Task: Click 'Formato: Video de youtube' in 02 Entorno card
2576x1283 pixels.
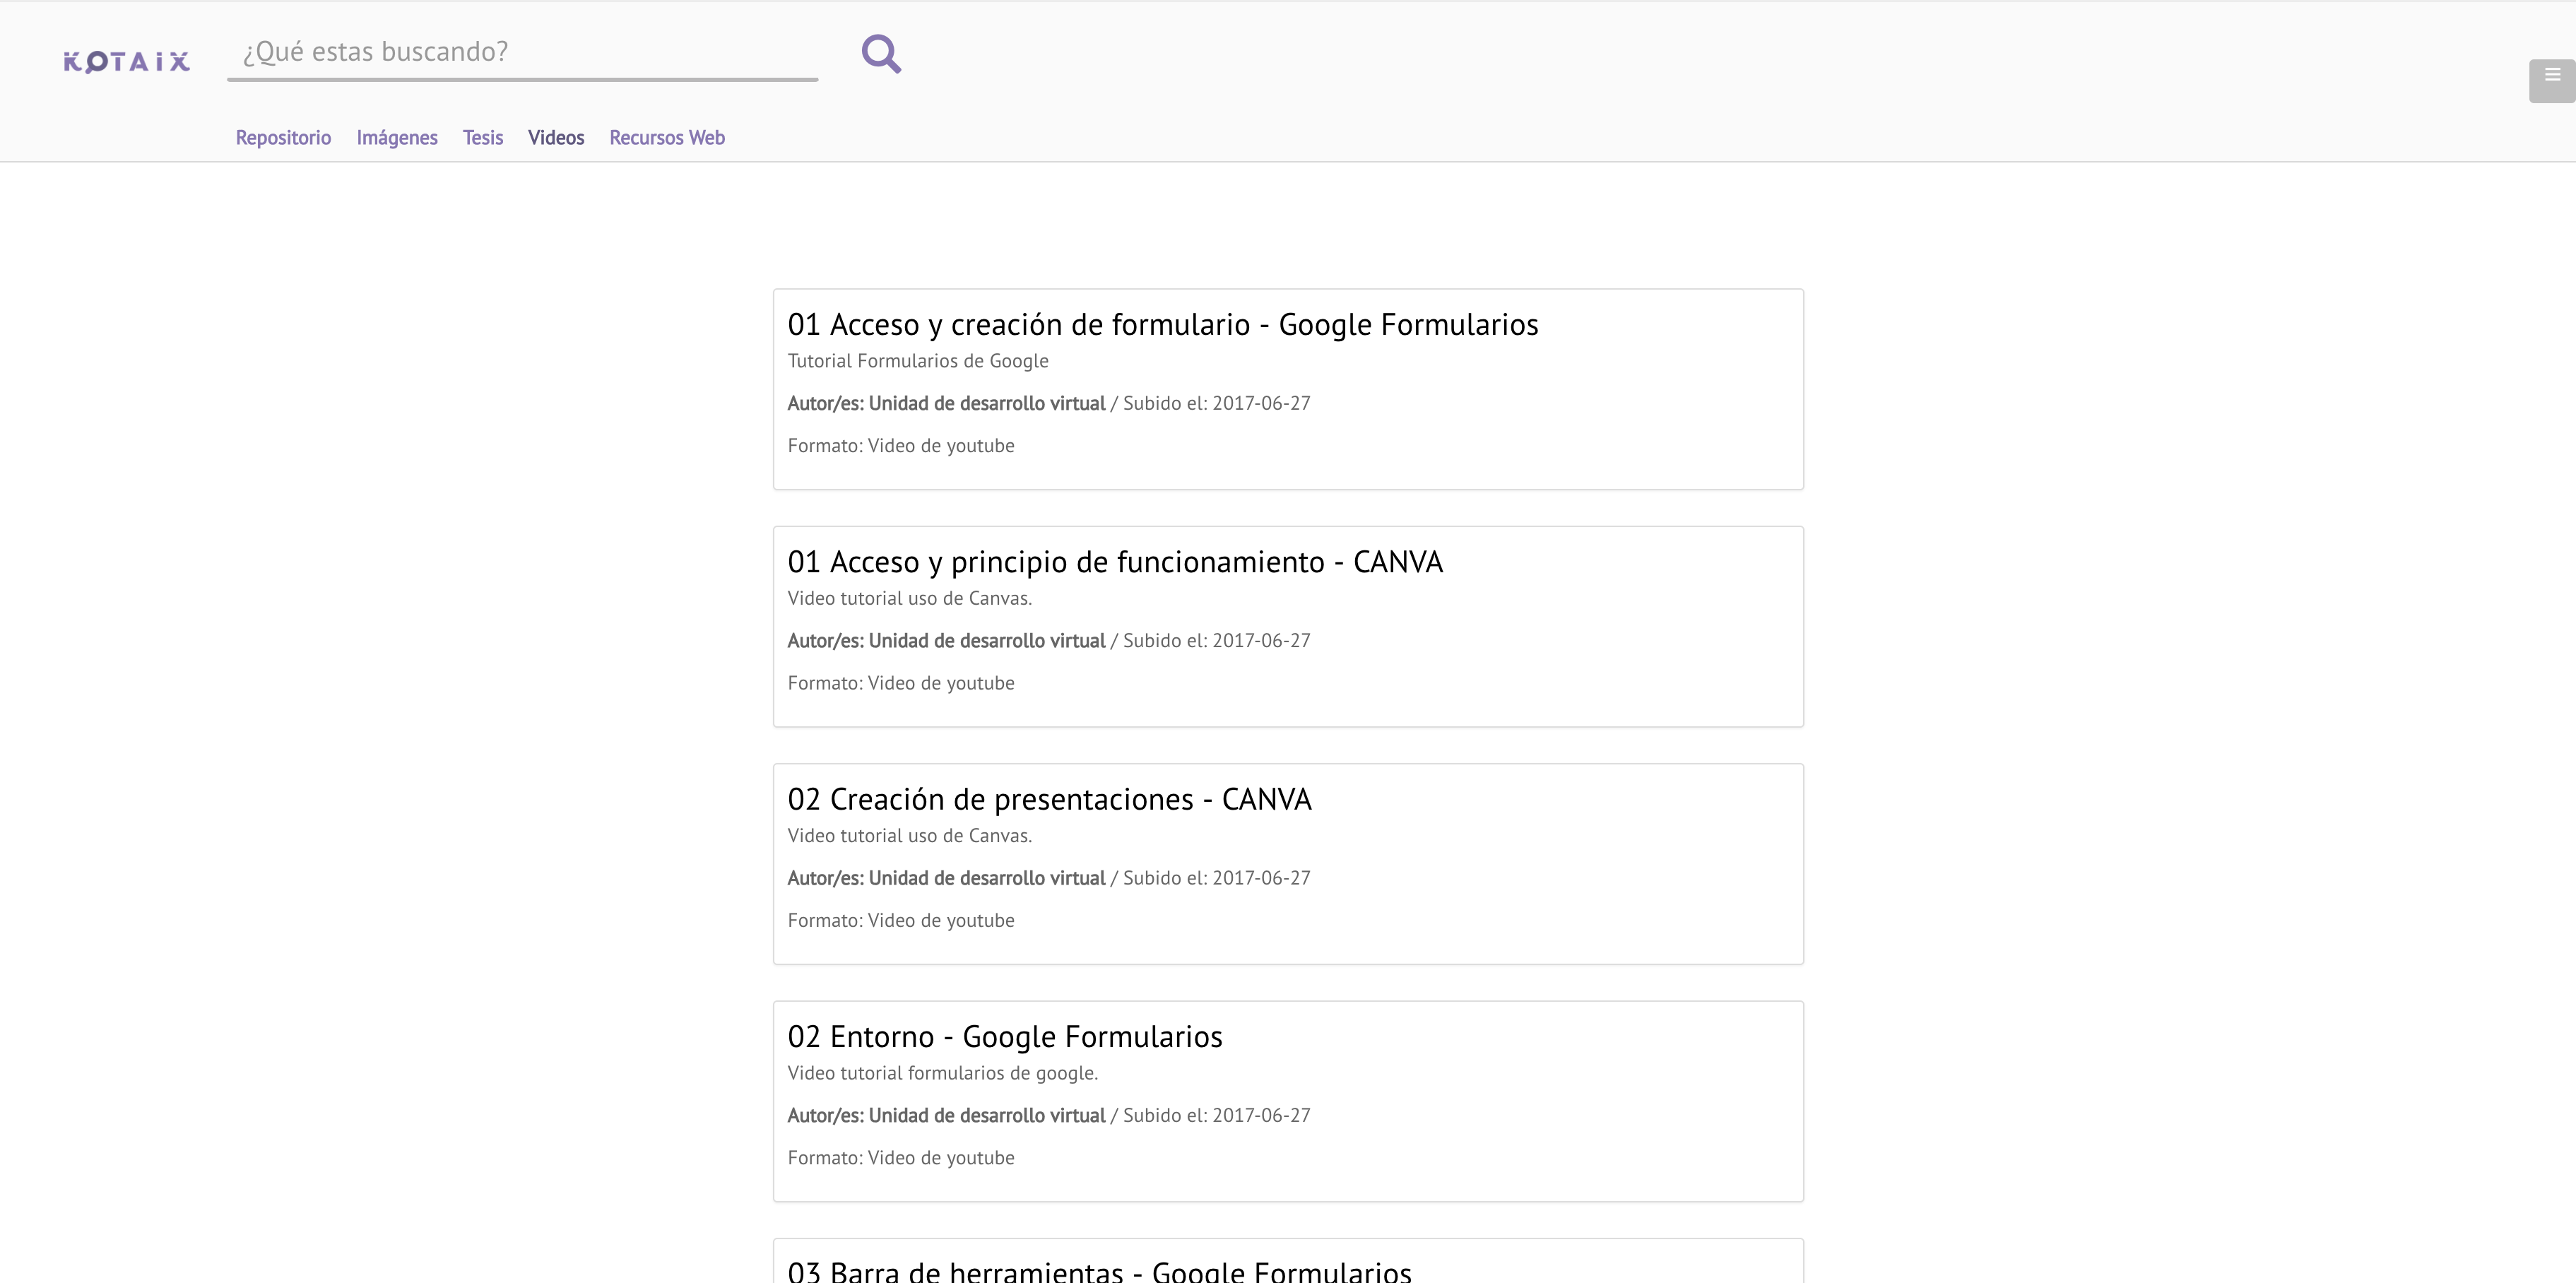Action: [900, 1158]
